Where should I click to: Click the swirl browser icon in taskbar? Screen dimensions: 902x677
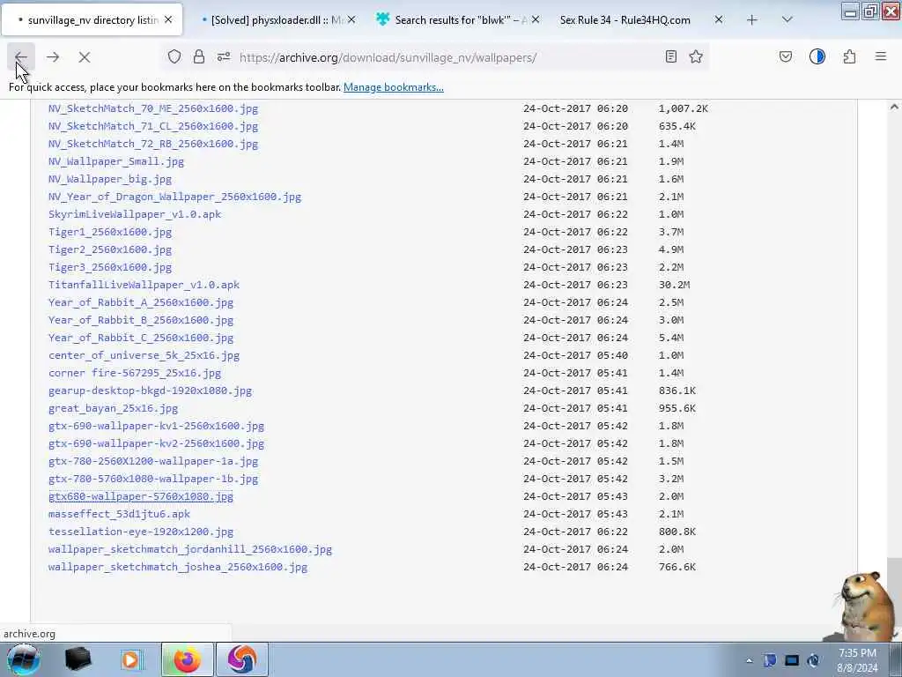coord(242,659)
